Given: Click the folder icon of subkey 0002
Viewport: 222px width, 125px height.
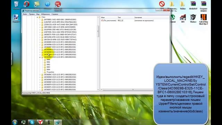Looking at the screenshot, I should coord(45,65).
